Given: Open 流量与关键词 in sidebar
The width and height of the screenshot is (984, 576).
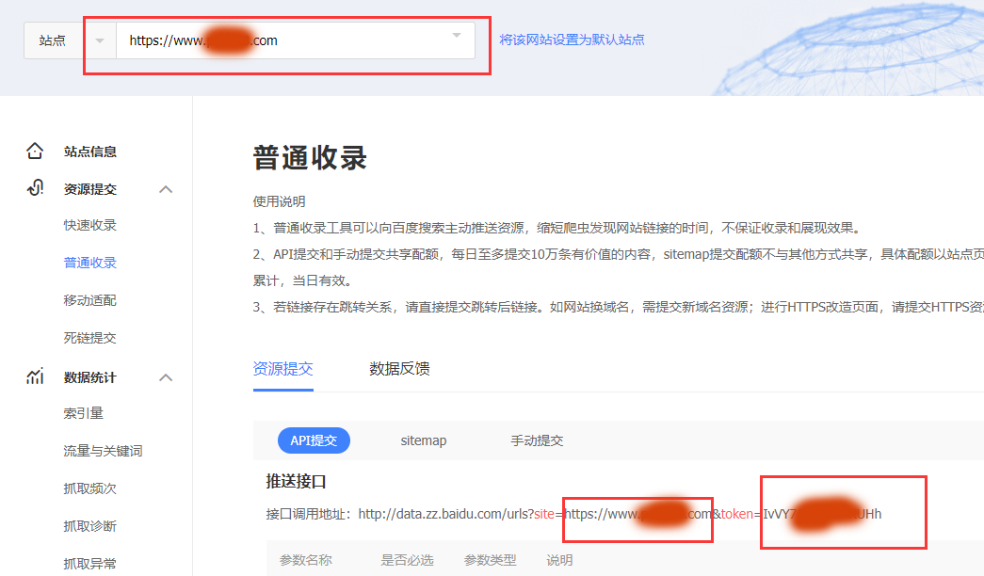Looking at the screenshot, I should tap(103, 451).
